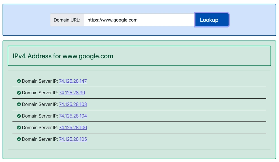Screen dimensions: 279x162
Task: Click "Domain Server IP:" text before 74.125.28.105
Action: (40, 139)
